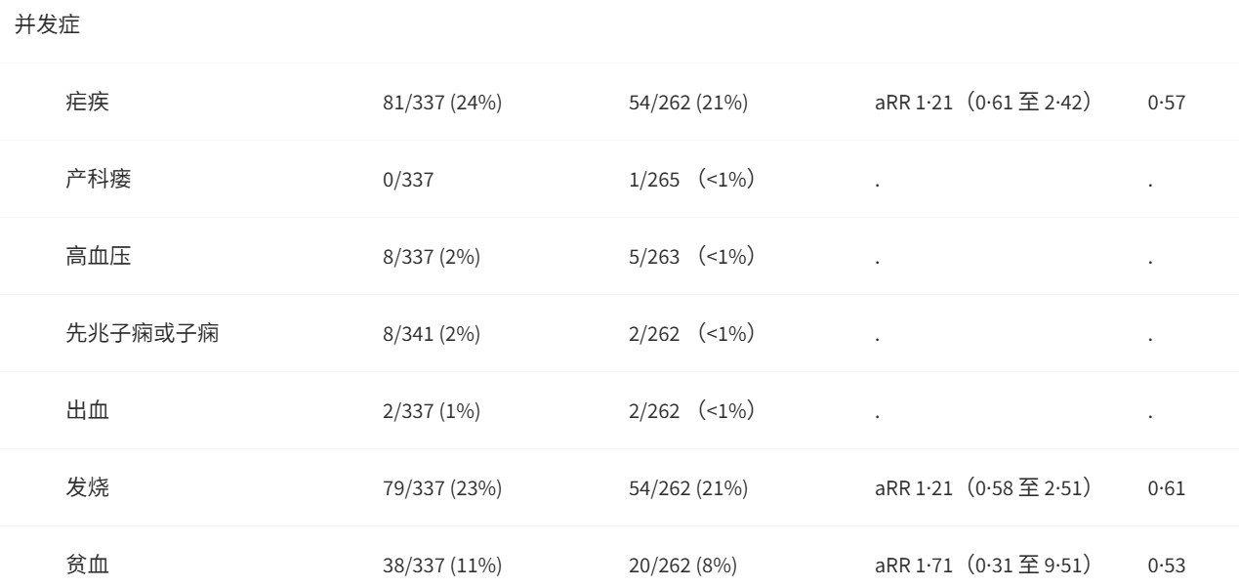
Task: Select the 8/341 (2%) value
Action: coord(432,335)
